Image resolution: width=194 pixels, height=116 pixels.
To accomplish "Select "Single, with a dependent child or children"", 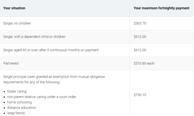I will 34,37.
